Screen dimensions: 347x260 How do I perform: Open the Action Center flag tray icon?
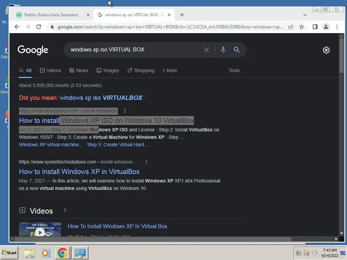[x=306, y=253]
